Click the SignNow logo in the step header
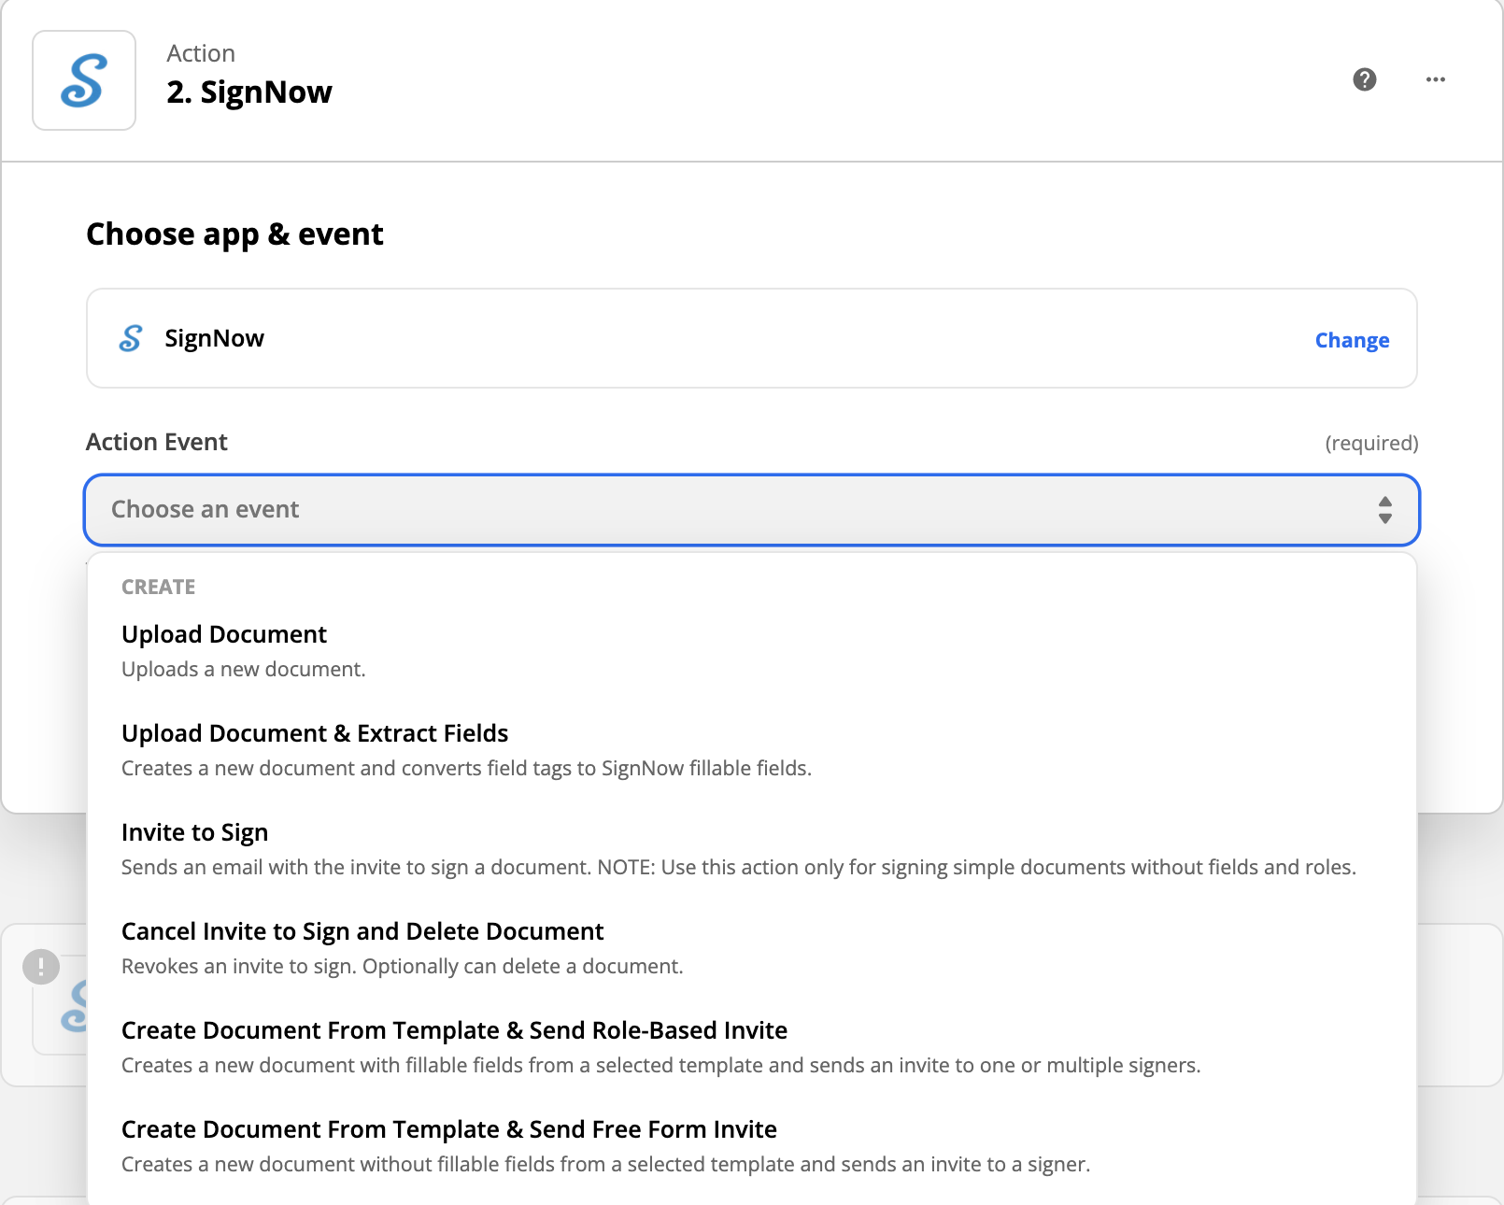Image resolution: width=1504 pixels, height=1205 pixels. [83, 80]
